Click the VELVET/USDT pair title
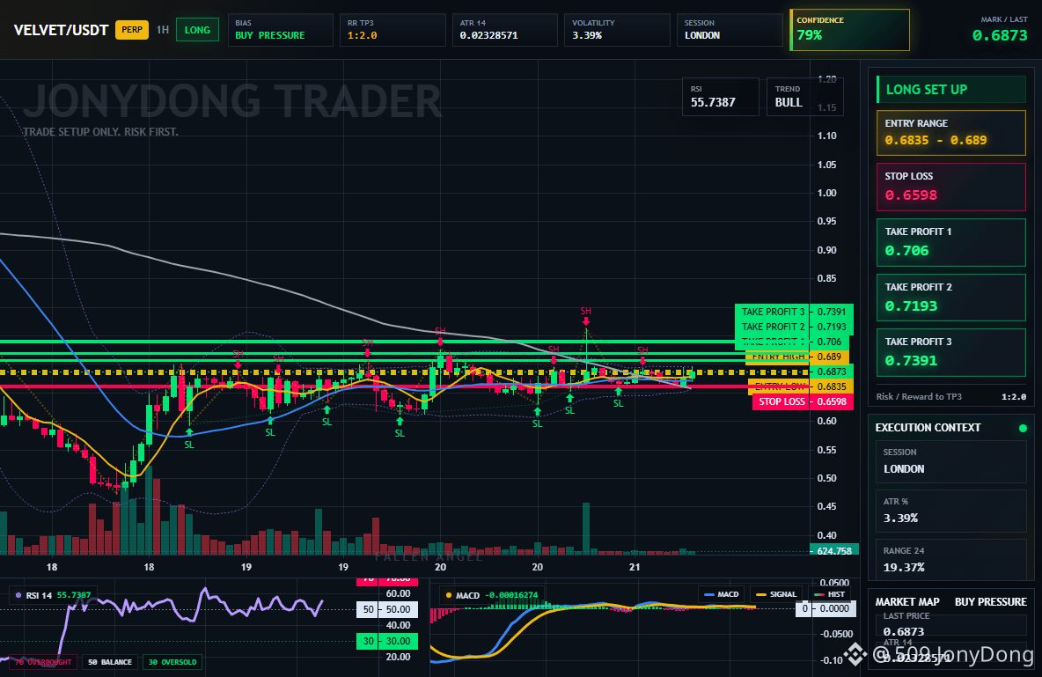 [x=61, y=30]
